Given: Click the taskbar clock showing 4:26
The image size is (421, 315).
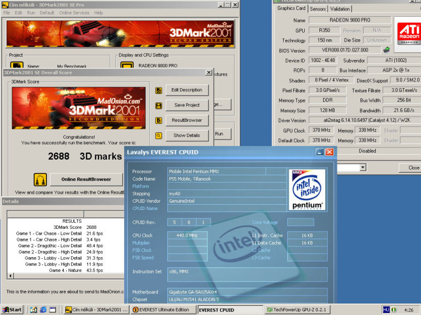Looking at the screenshot, I should pyautogui.click(x=409, y=310).
